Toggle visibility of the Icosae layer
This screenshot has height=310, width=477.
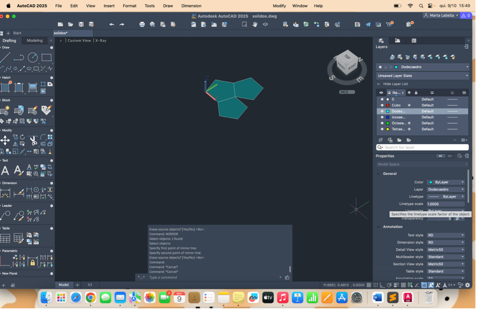click(382, 118)
